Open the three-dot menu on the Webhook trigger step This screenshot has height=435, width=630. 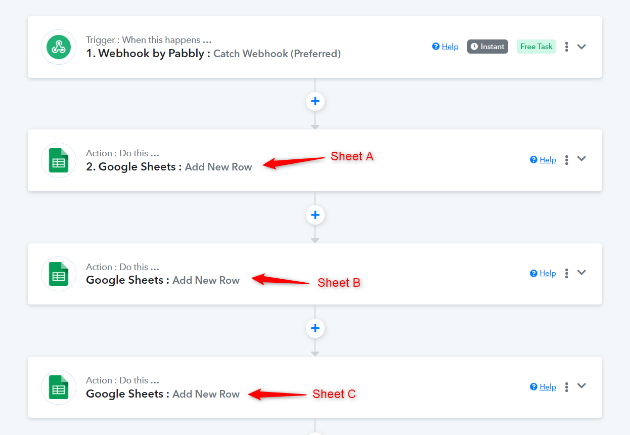pyautogui.click(x=567, y=47)
